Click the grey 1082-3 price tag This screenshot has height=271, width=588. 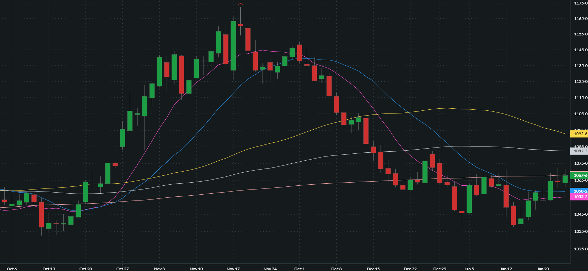coord(579,151)
